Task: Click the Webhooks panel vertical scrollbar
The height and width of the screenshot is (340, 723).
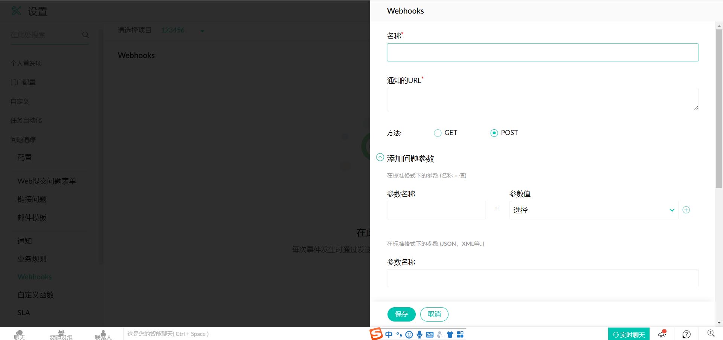Action: 718,109
